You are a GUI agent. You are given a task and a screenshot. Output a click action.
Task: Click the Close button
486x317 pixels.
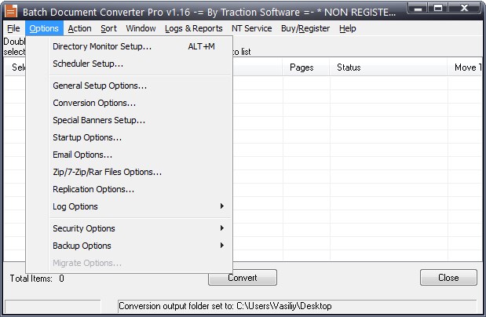[448, 278]
